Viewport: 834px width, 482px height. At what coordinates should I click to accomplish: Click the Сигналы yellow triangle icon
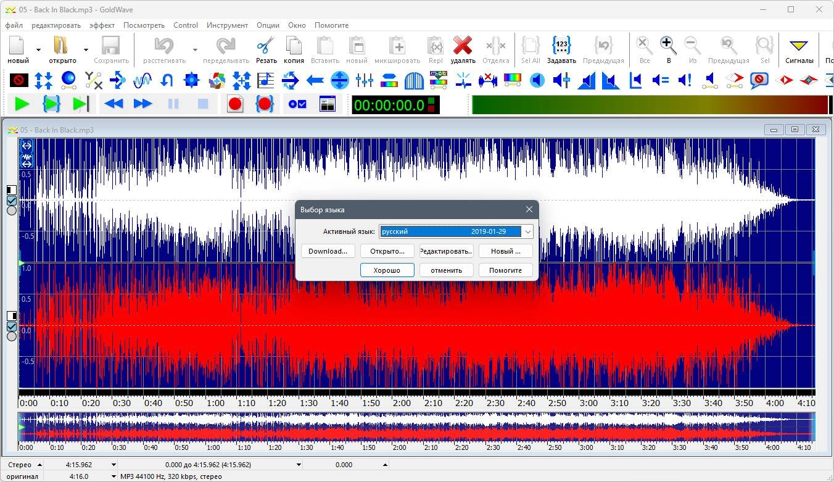point(799,49)
